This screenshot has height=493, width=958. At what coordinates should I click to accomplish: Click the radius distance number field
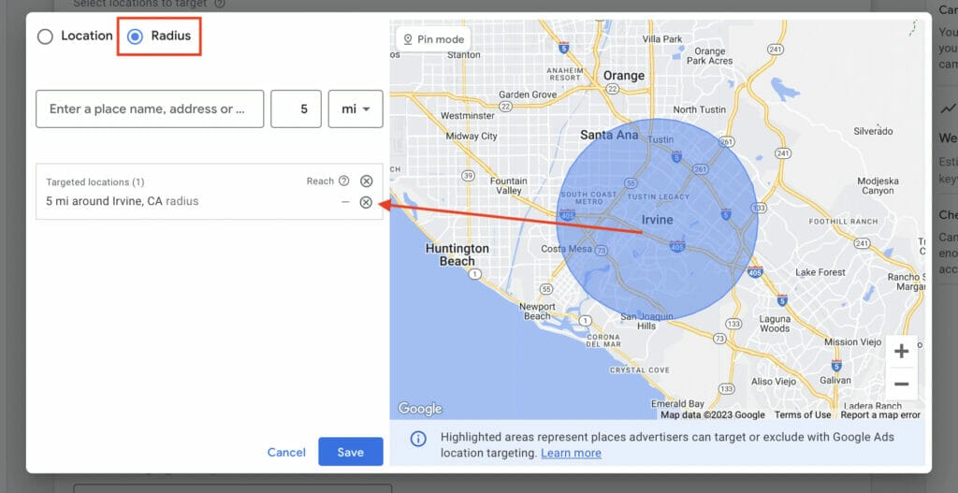pyautogui.click(x=297, y=109)
